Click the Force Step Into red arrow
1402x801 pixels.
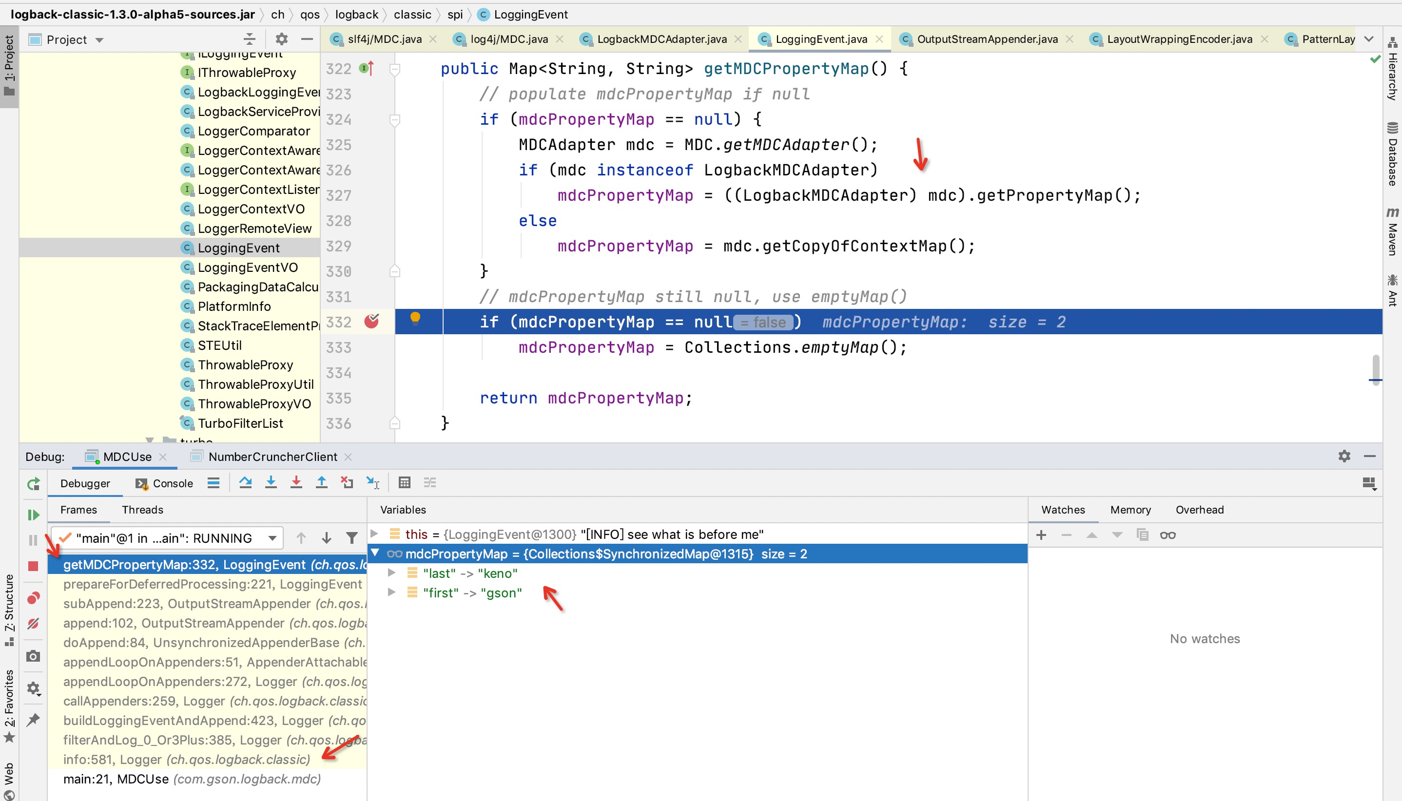pos(296,482)
